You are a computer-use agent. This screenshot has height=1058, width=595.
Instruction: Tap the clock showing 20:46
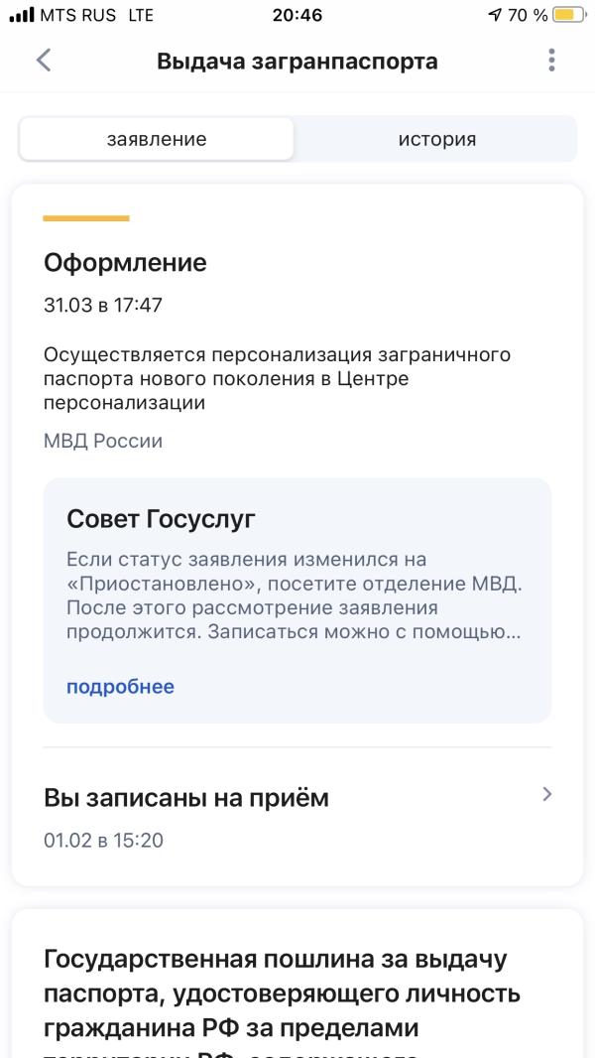[297, 14]
